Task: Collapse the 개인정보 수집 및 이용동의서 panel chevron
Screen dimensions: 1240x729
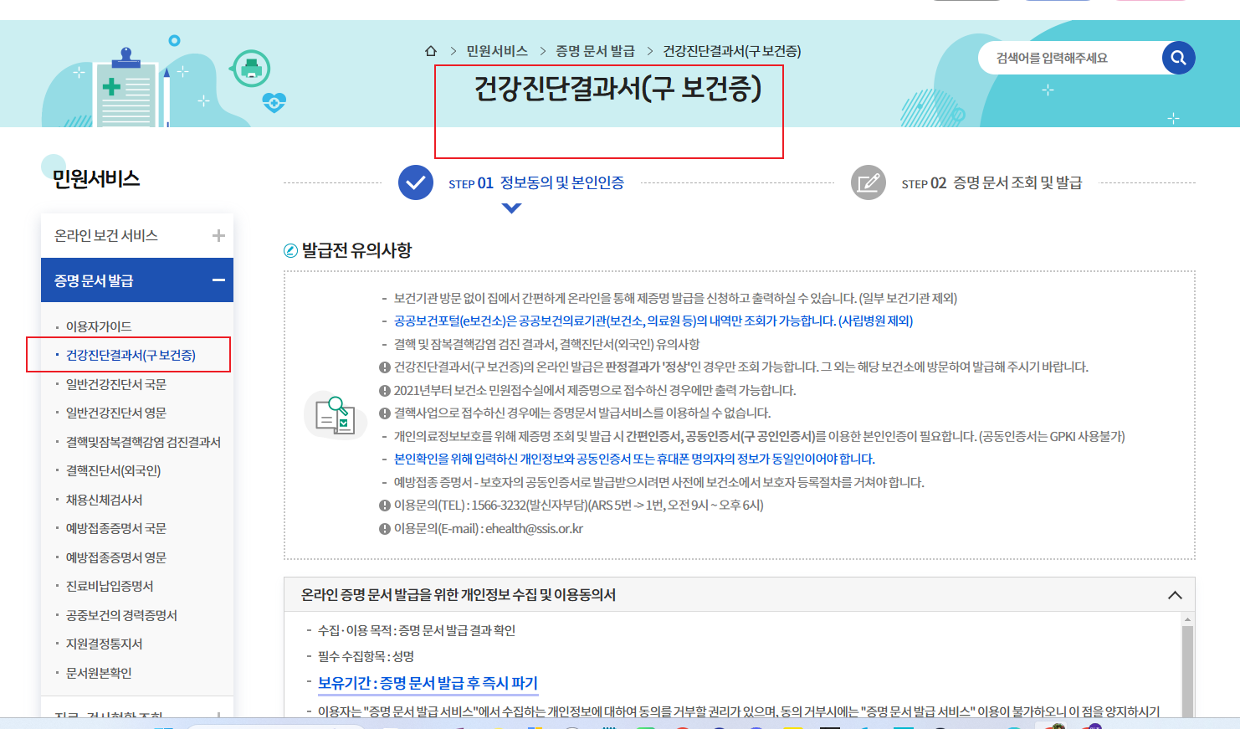Action: click(1176, 594)
